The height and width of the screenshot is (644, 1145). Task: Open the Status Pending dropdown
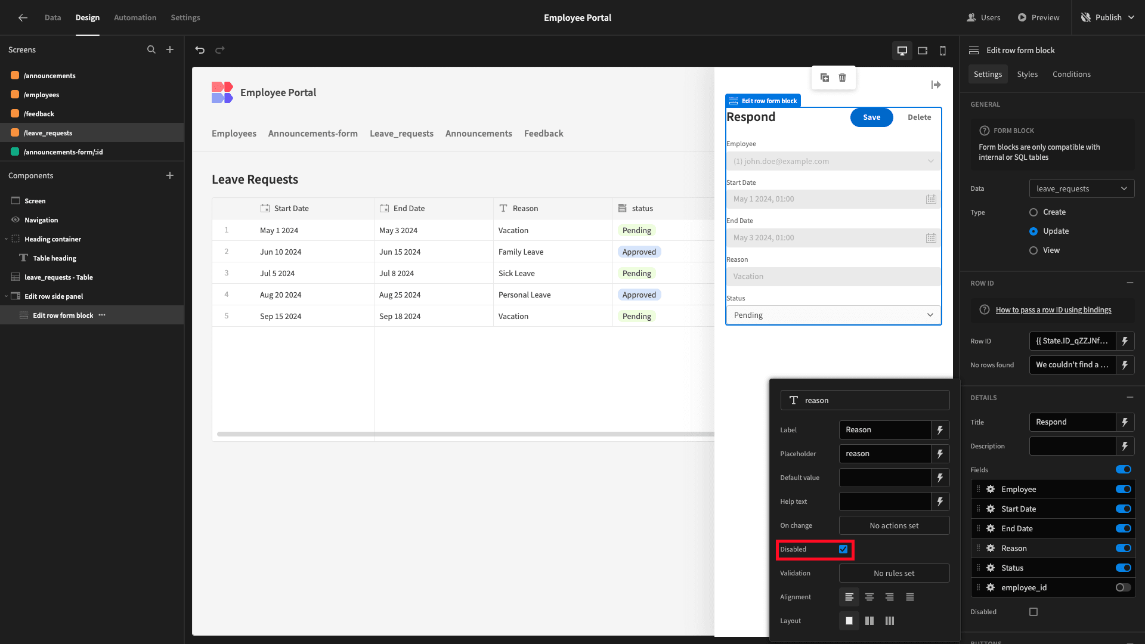[833, 315]
